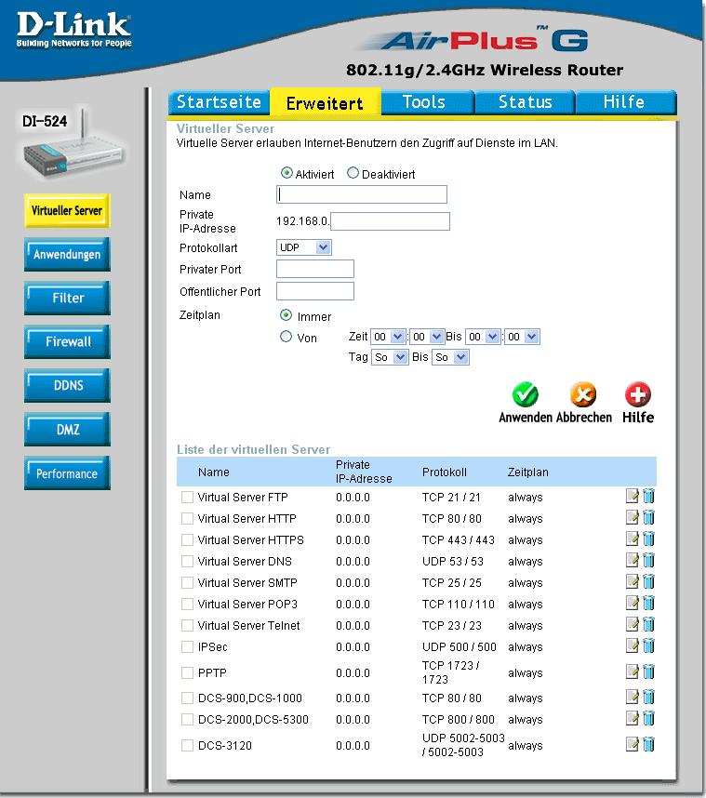The height and width of the screenshot is (798, 706).
Task: Open the Firewall sidebar page
Action: pyautogui.click(x=67, y=341)
